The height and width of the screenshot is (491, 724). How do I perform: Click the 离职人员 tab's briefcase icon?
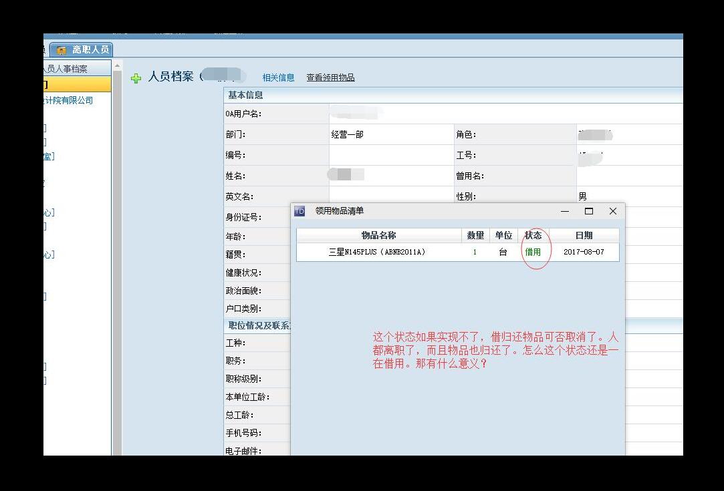(62, 50)
